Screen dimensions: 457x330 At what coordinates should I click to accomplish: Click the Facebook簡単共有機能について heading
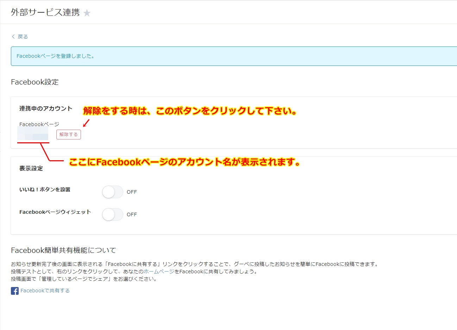[x=63, y=250]
